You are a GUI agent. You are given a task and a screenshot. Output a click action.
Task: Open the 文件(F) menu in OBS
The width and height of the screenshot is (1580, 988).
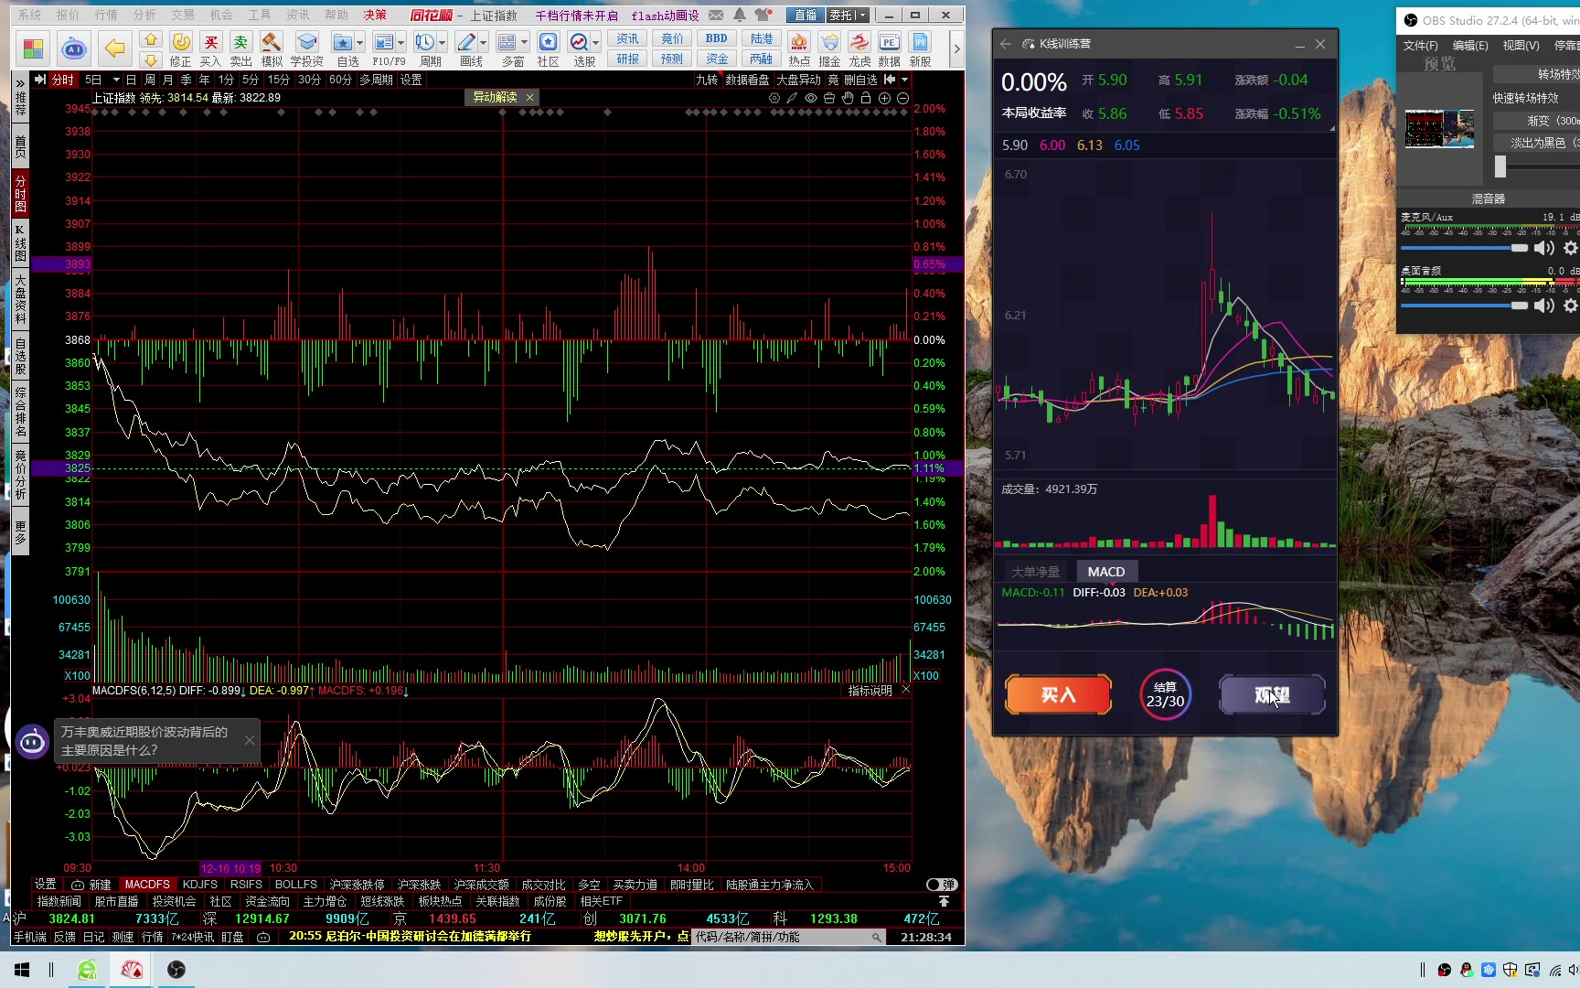pyautogui.click(x=1420, y=45)
